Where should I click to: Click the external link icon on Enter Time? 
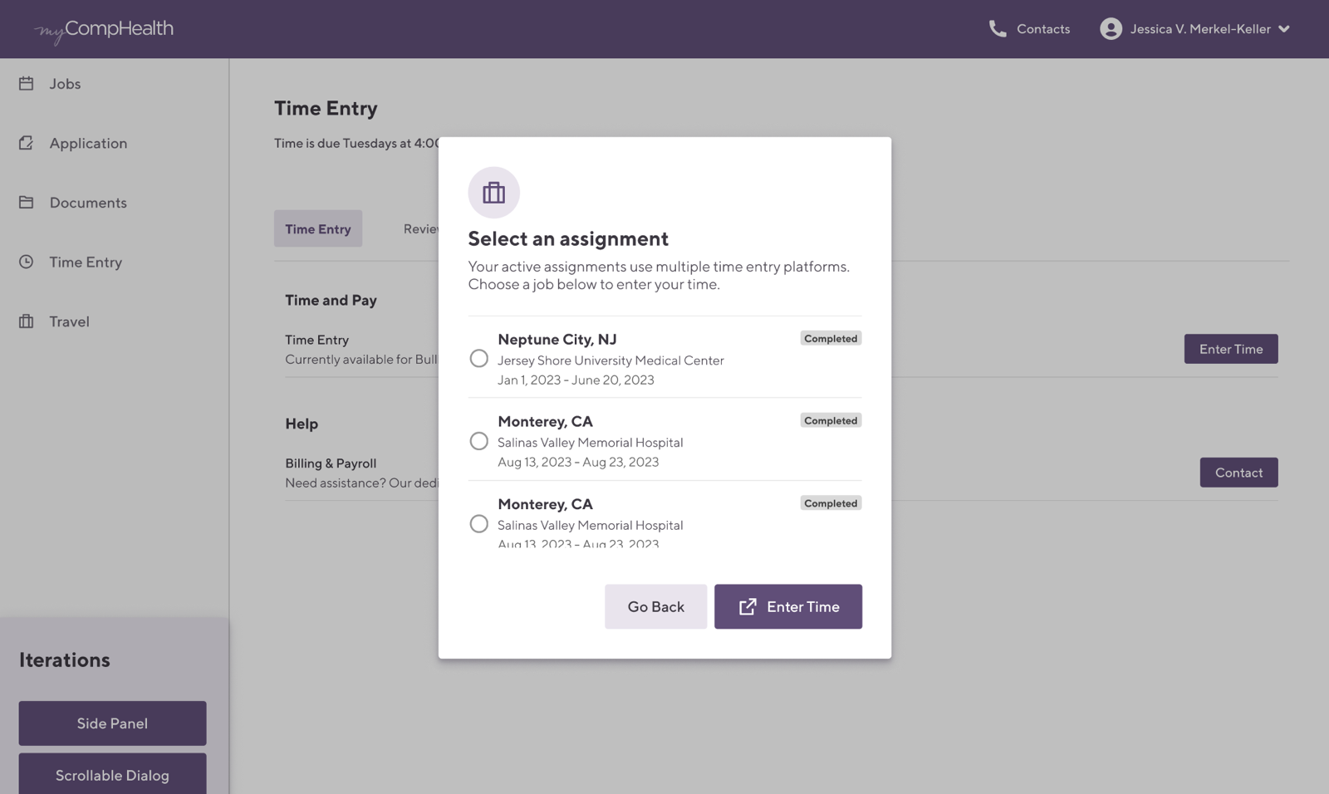coord(749,606)
